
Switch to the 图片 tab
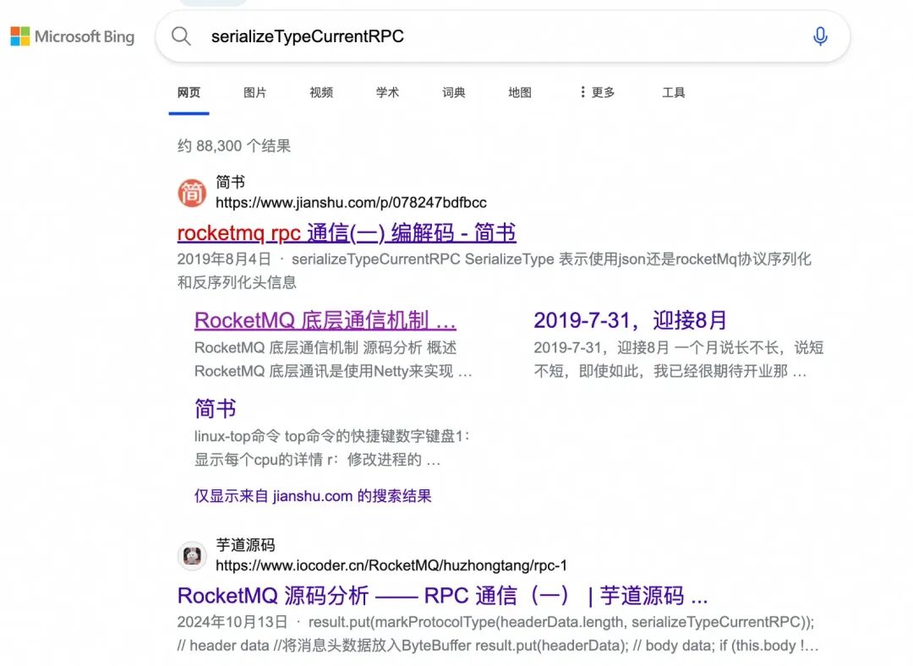click(255, 93)
